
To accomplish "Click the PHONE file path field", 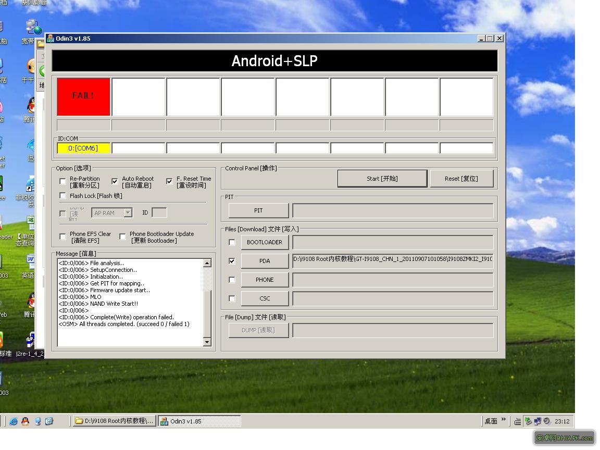I will (x=393, y=280).
